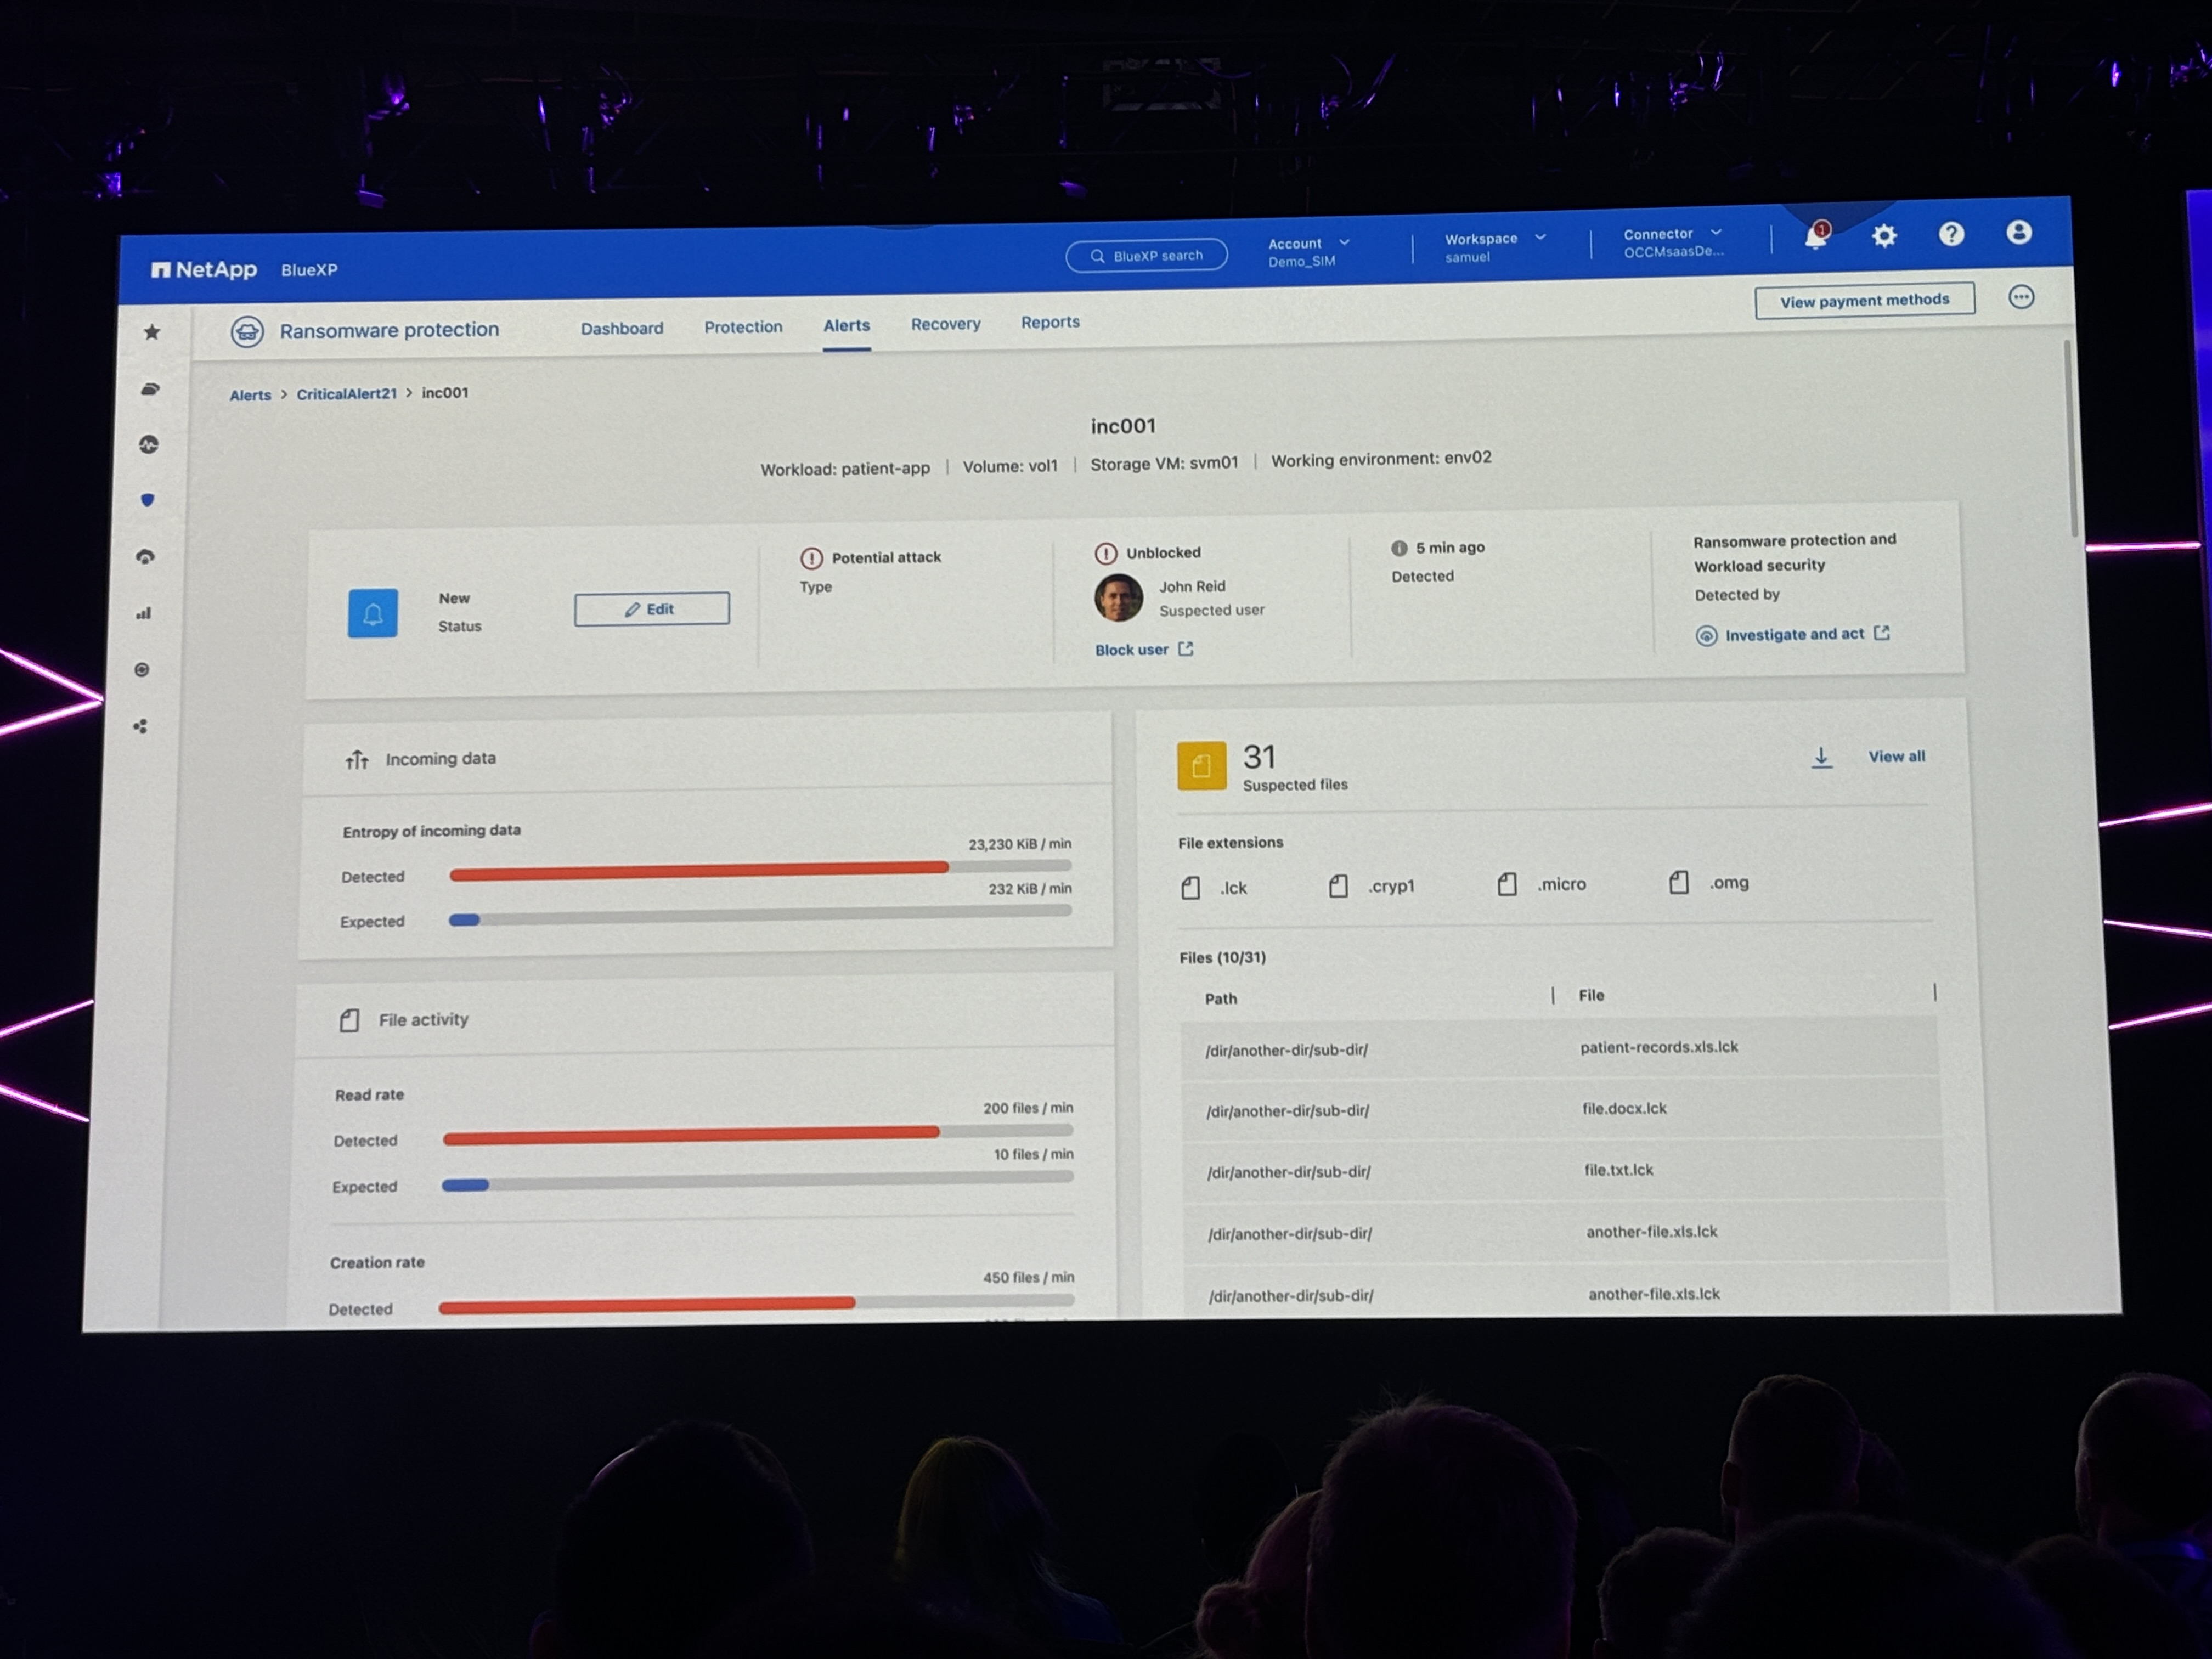This screenshot has height=1659, width=2212.
Task: Click the Incoming data chart icon
Action: click(357, 760)
